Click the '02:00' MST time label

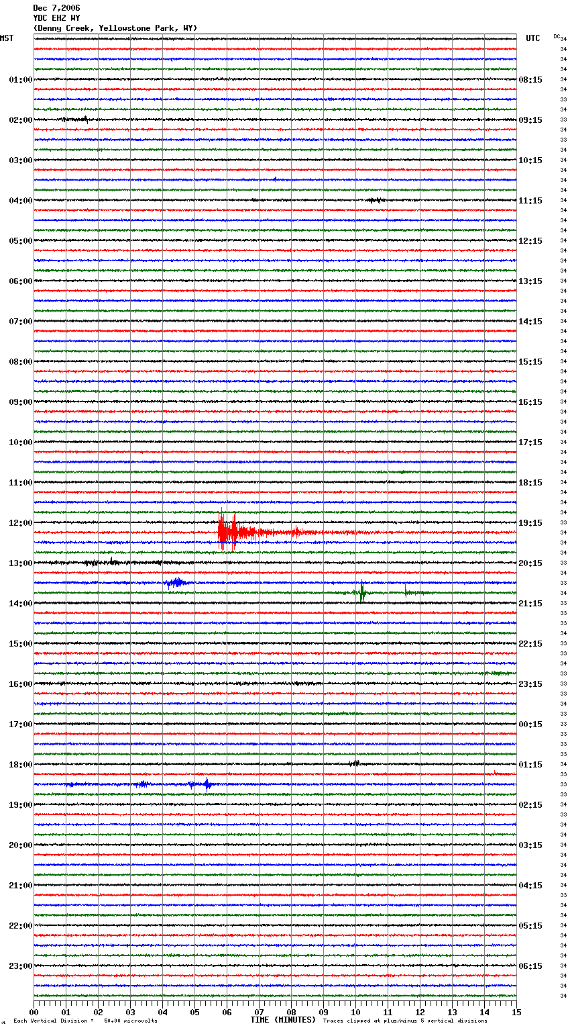coord(21,120)
